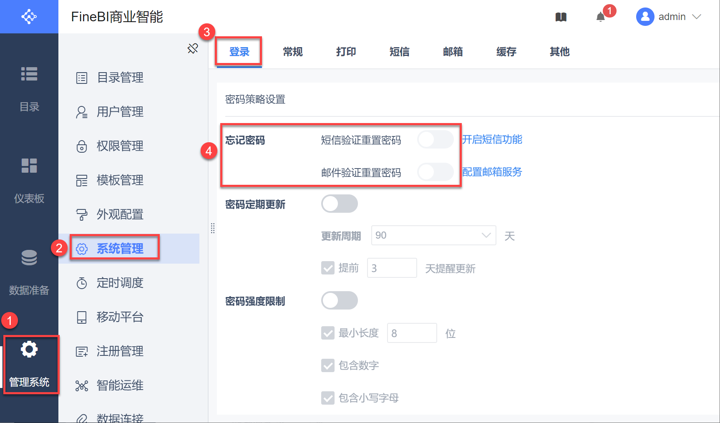Viewport: 720px width, 423px height.
Task: Enable the 密码强度限制 switch
Action: click(339, 300)
